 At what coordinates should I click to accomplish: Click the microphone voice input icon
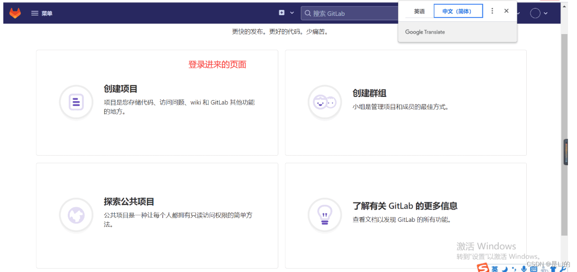point(523,269)
